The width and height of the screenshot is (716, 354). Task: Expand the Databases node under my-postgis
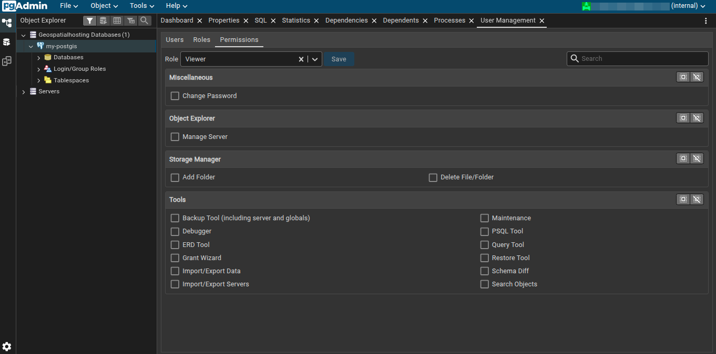(x=38, y=57)
